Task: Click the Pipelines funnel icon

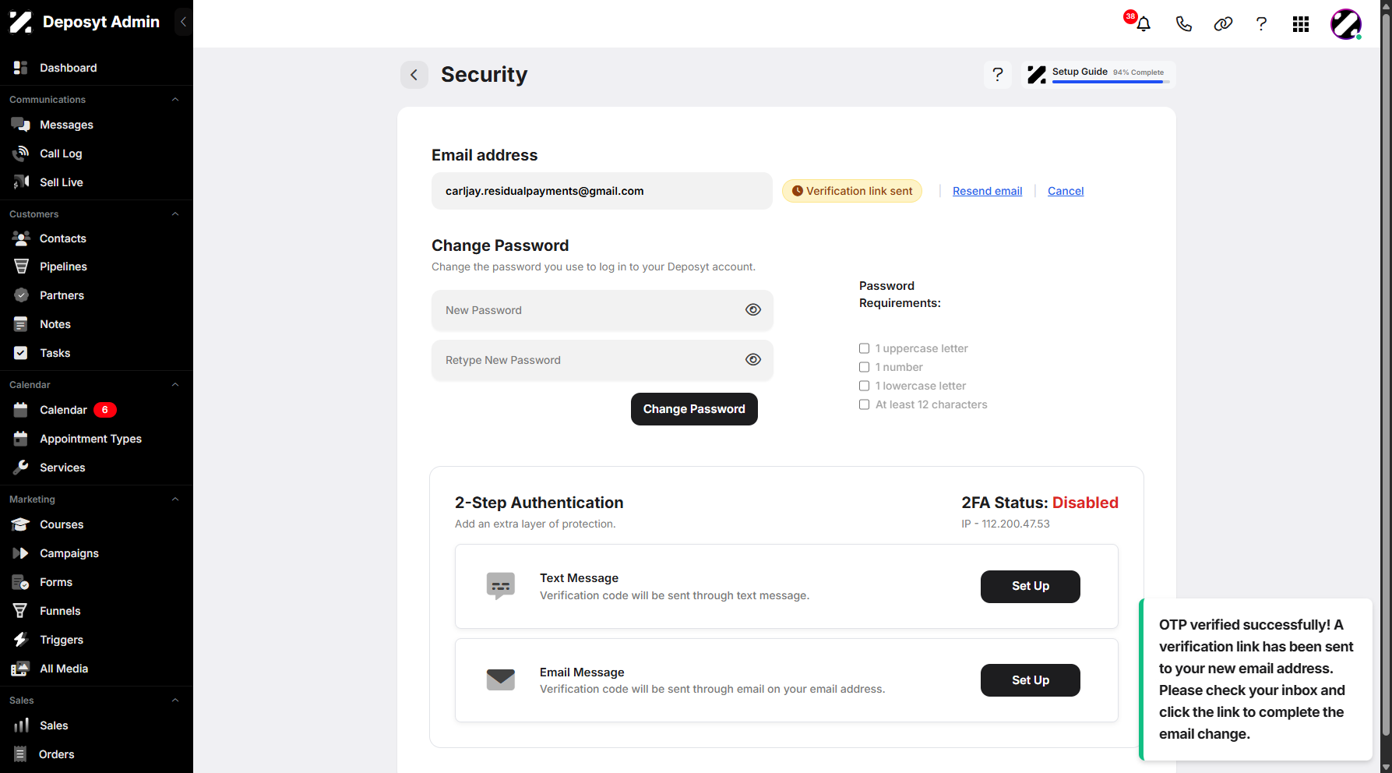Action: [x=21, y=266]
